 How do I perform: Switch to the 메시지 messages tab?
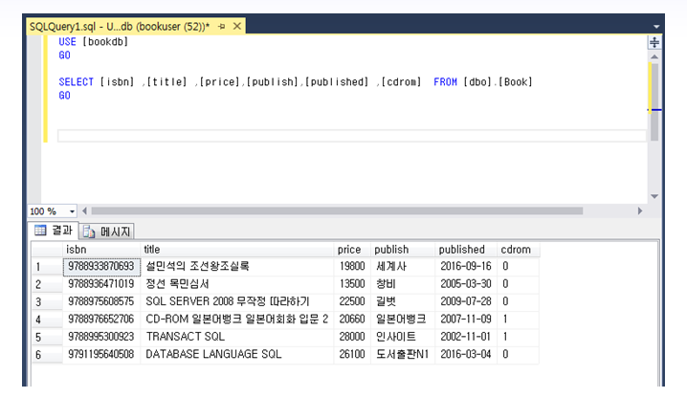coord(108,232)
